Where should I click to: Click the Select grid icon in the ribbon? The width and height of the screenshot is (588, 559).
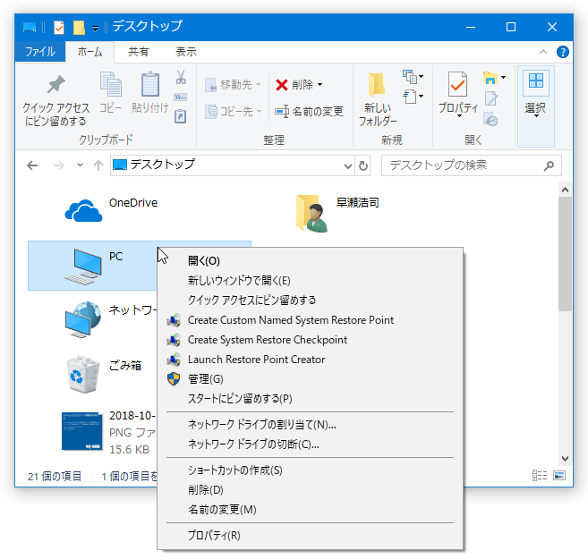[x=536, y=80]
